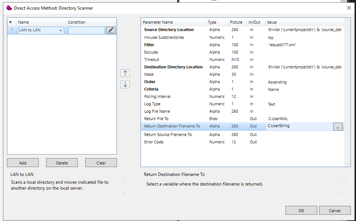Click parameter grid scrollbar down arrow

tap(347, 163)
